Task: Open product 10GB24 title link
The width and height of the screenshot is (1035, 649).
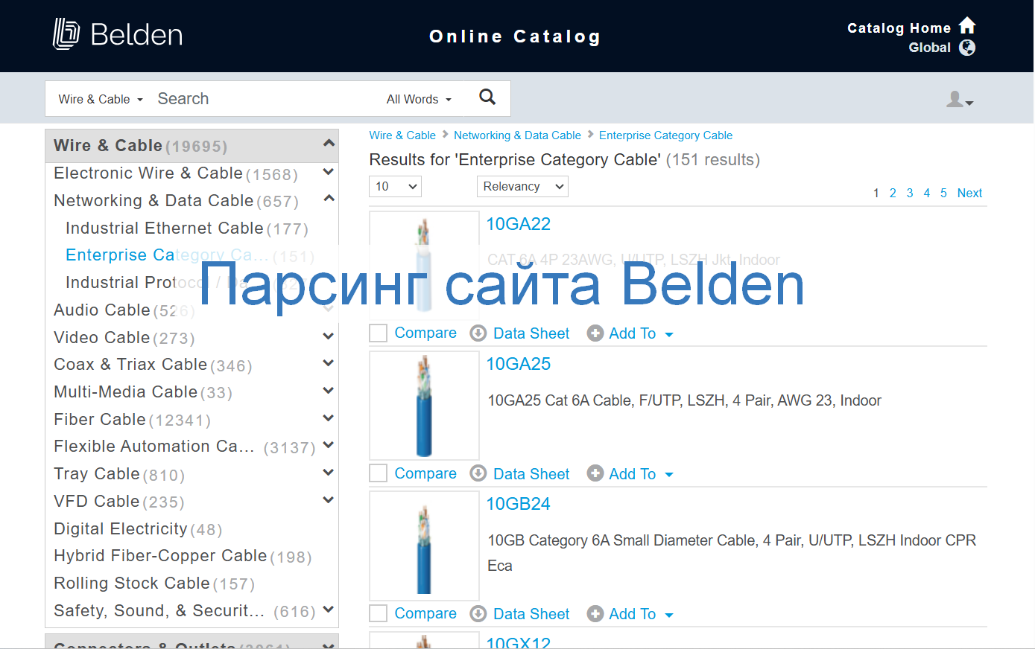Action: click(x=518, y=504)
